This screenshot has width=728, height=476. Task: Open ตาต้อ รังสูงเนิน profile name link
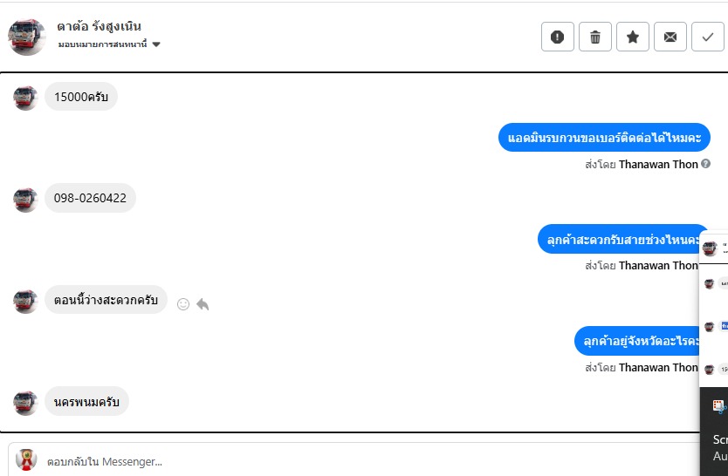[x=99, y=26]
